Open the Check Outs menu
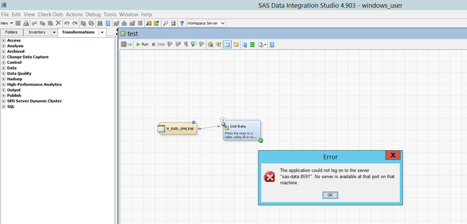Screen dimensions: 467x224 click(x=50, y=14)
